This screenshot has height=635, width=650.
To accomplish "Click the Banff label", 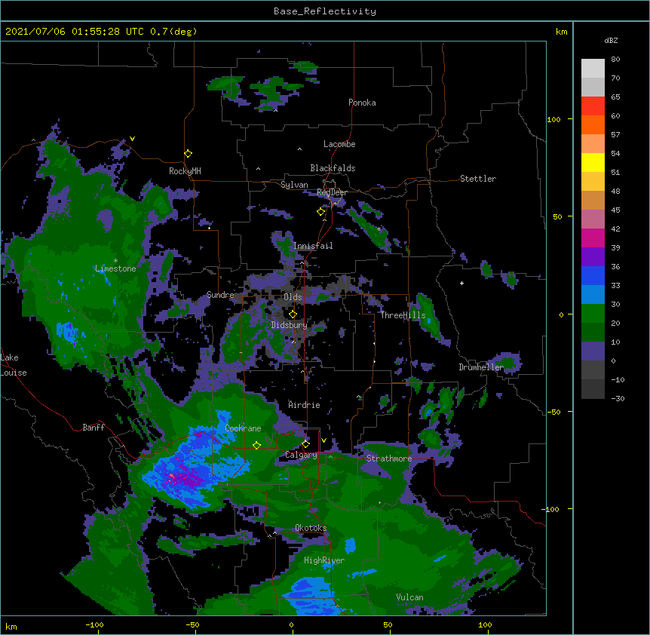I will (94, 428).
